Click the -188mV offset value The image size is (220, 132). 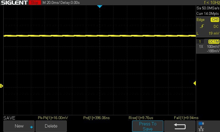[213, 51]
